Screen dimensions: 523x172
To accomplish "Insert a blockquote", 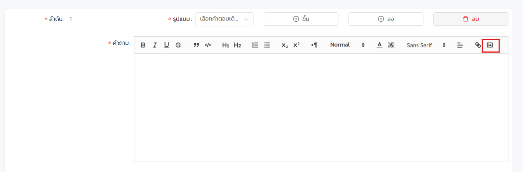I will coord(196,45).
